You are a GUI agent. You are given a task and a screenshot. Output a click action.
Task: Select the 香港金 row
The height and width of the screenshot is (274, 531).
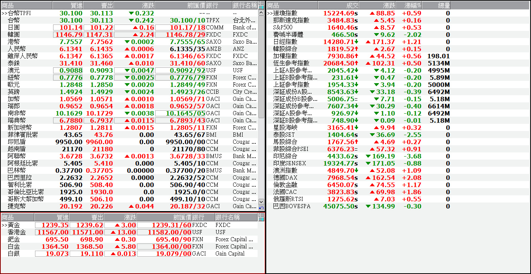click(x=129, y=232)
